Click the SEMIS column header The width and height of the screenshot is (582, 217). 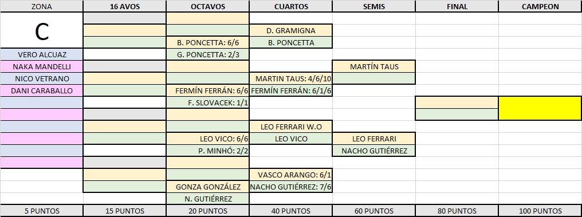tap(374, 6)
